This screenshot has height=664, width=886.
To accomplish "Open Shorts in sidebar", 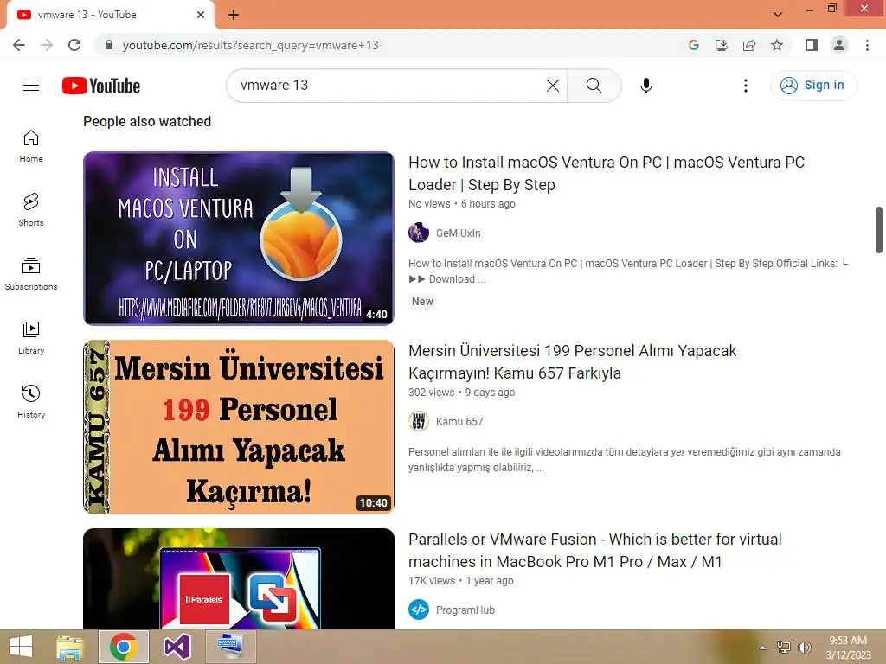I will [31, 210].
